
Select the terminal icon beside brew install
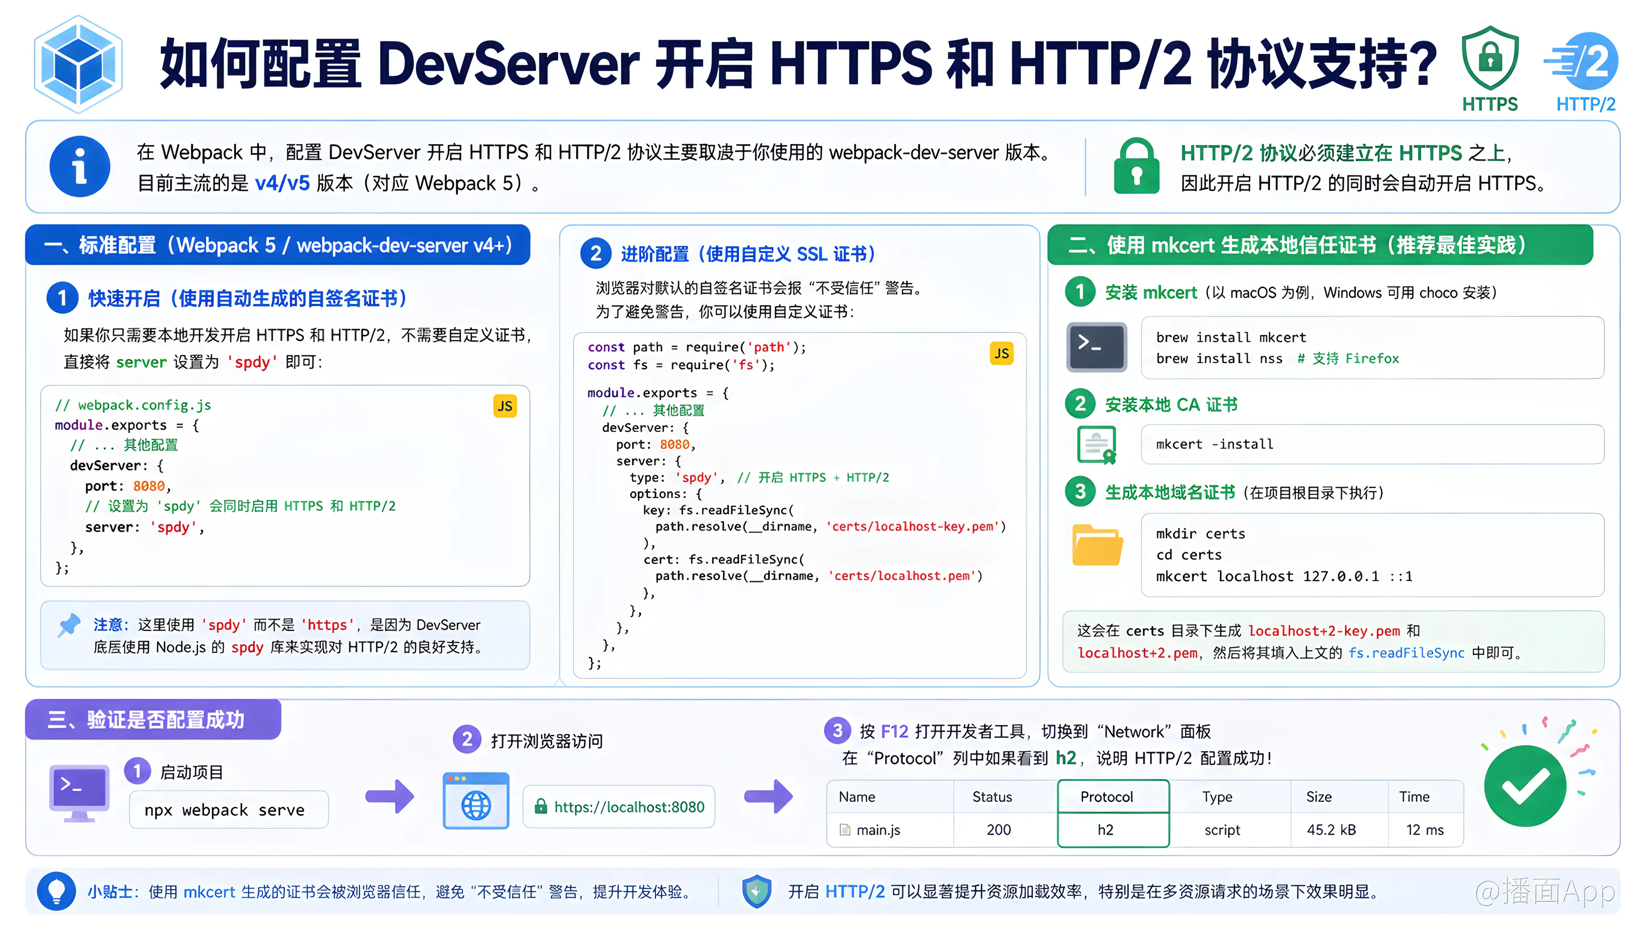click(1096, 347)
